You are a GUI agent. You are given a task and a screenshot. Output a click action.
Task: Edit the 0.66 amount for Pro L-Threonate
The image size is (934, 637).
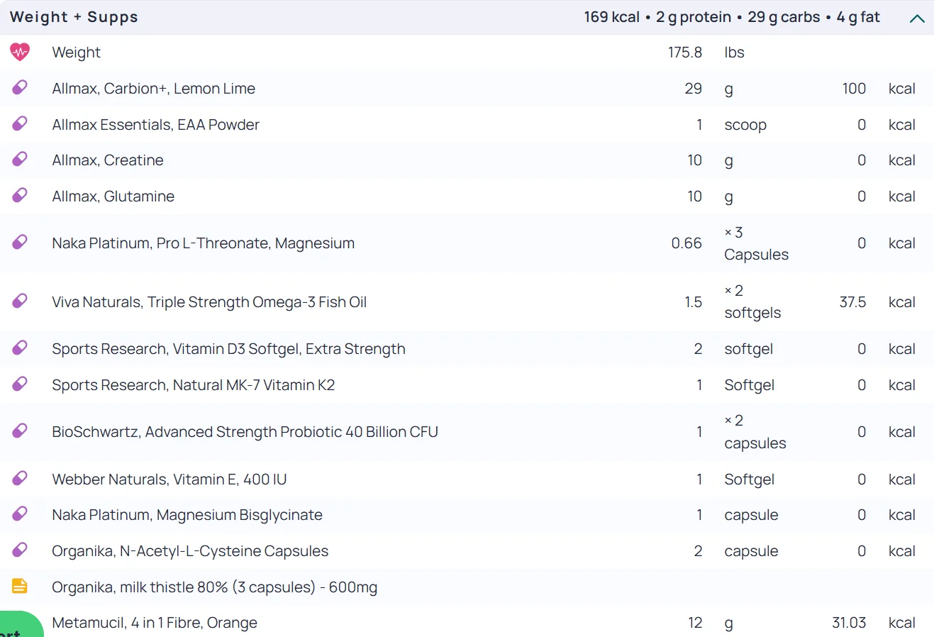coord(686,243)
